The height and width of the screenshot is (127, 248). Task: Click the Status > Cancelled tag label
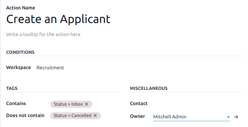point(72,116)
